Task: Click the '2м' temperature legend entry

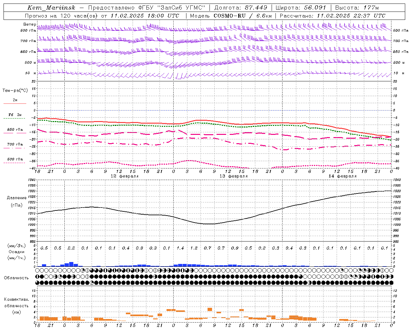Action: click(x=15, y=100)
